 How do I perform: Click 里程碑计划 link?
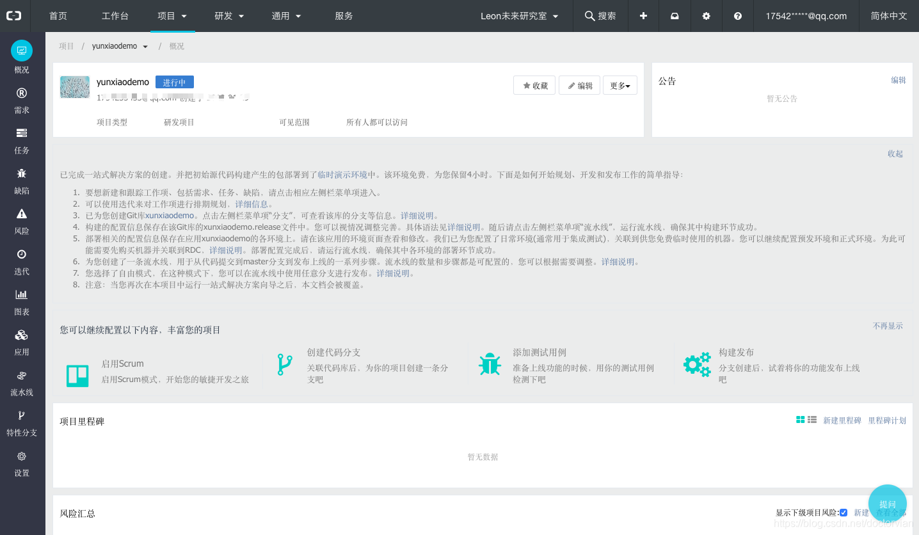point(887,420)
